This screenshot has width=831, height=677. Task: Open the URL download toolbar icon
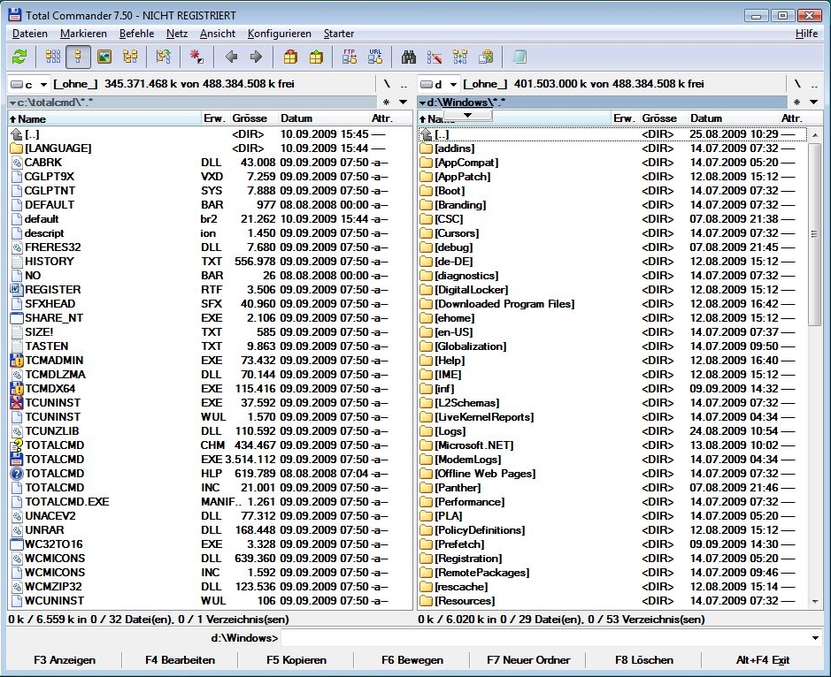click(375, 57)
